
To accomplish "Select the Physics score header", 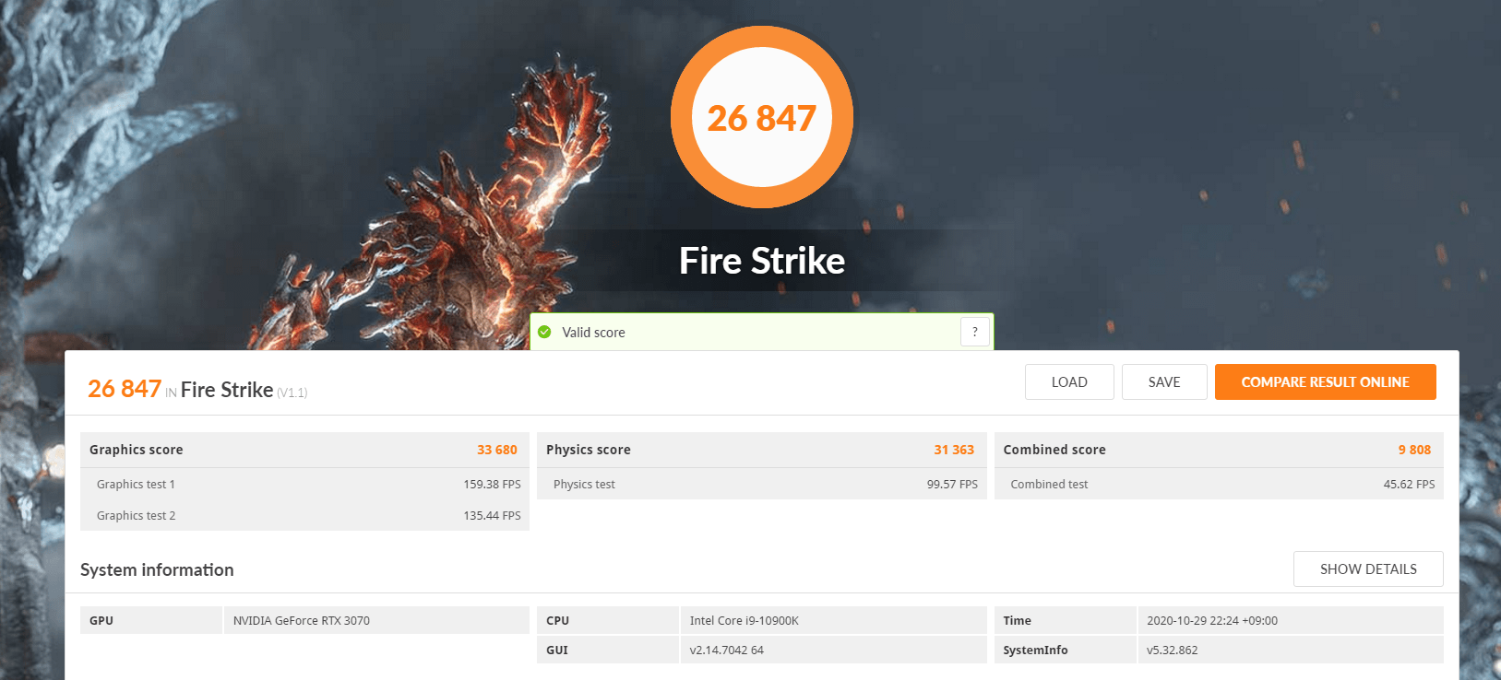I will click(x=762, y=450).
